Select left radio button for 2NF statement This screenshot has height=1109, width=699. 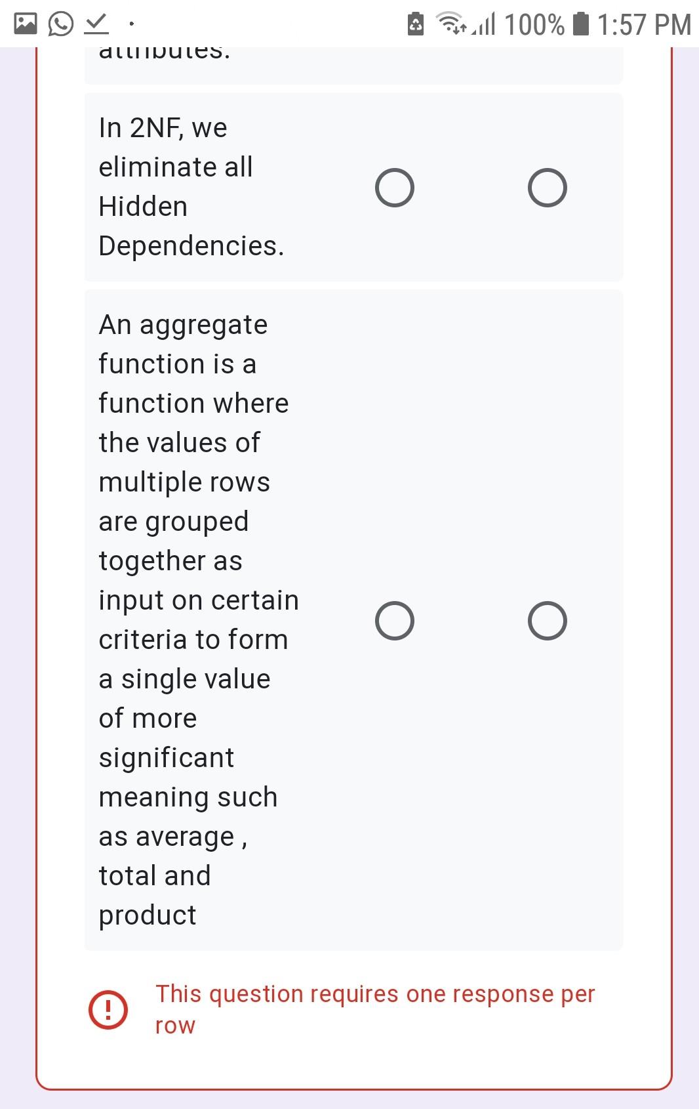tap(395, 188)
